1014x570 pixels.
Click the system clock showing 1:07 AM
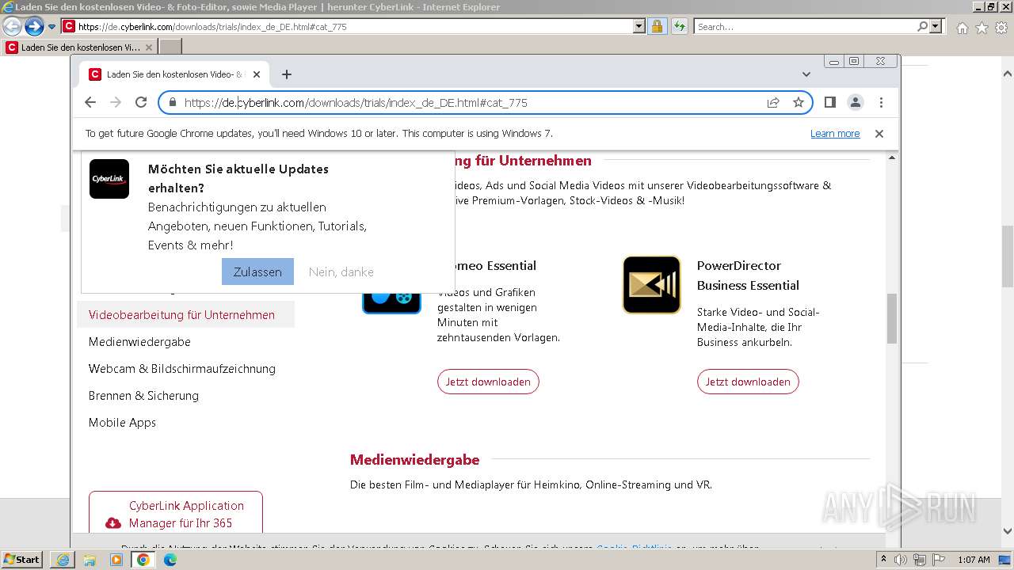click(974, 560)
